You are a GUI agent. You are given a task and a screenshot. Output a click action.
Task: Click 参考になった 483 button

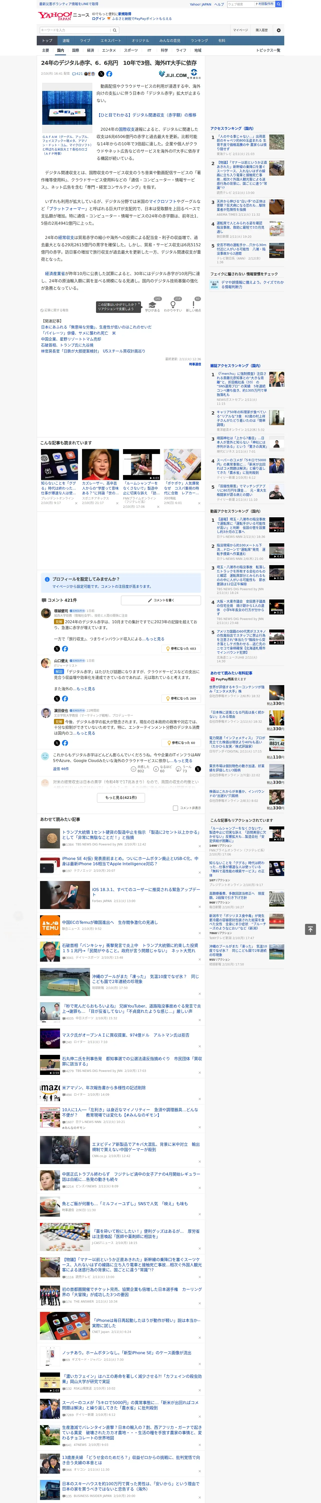[x=181, y=648]
